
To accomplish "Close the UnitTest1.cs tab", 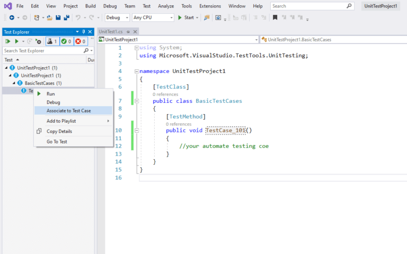I will [x=135, y=32].
